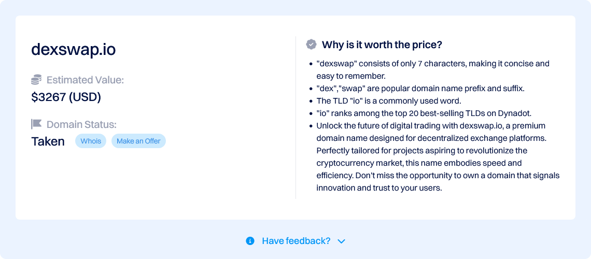Open the Have feedback? link
The image size is (591, 259).
(296, 241)
